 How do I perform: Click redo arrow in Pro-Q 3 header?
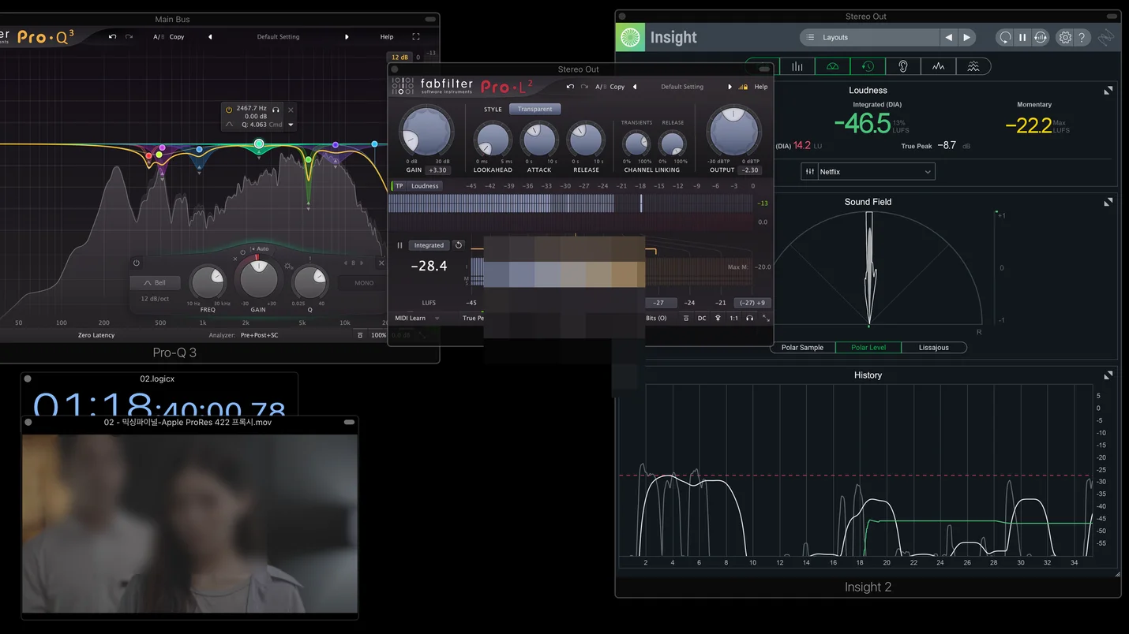[129, 37]
